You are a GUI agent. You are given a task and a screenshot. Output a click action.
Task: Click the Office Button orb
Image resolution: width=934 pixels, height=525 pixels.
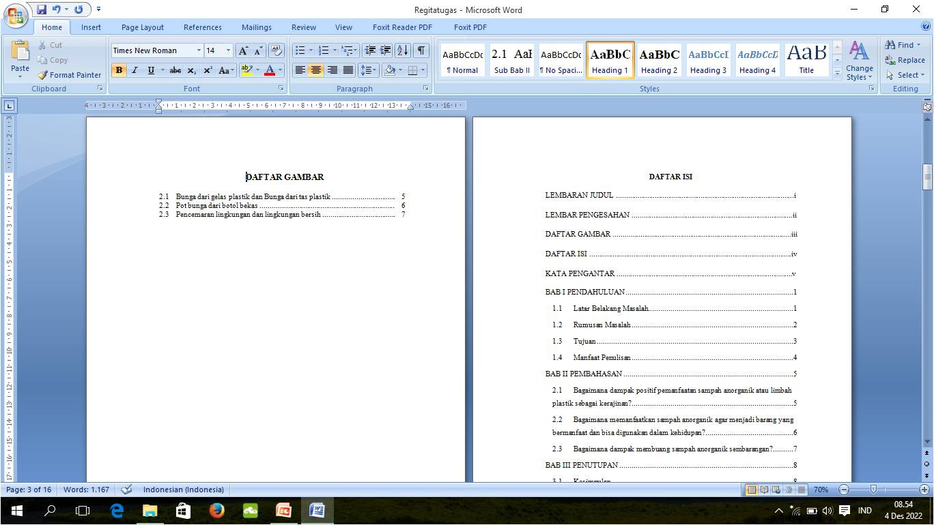(x=16, y=15)
